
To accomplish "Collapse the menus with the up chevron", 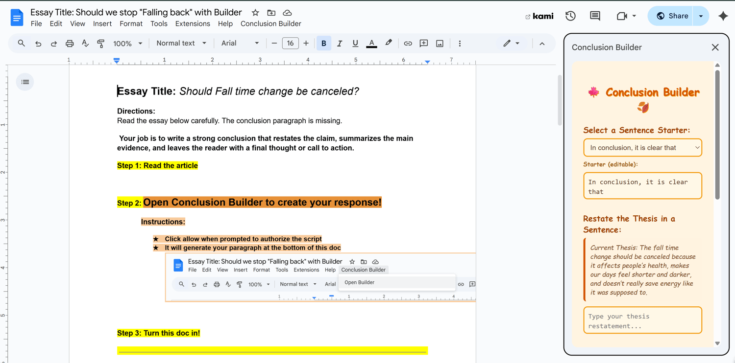I will pos(542,44).
